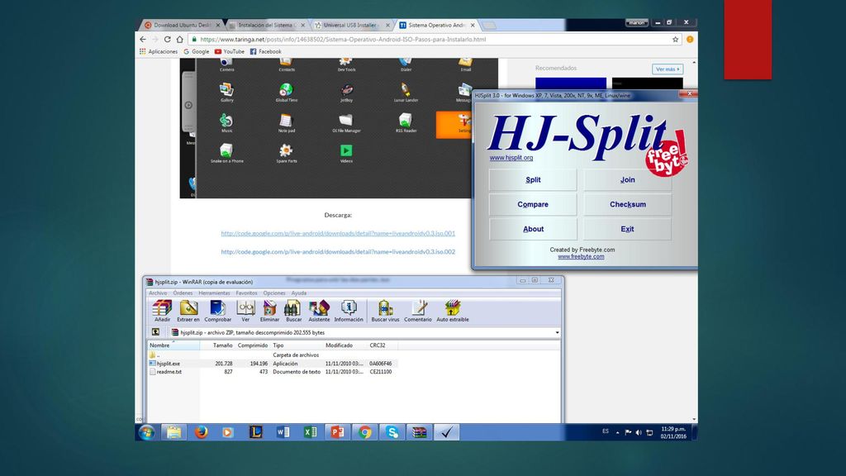Open the Órdenes menu in WinRAR
846x476 pixels.
pyautogui.click(x=183, y=293)
